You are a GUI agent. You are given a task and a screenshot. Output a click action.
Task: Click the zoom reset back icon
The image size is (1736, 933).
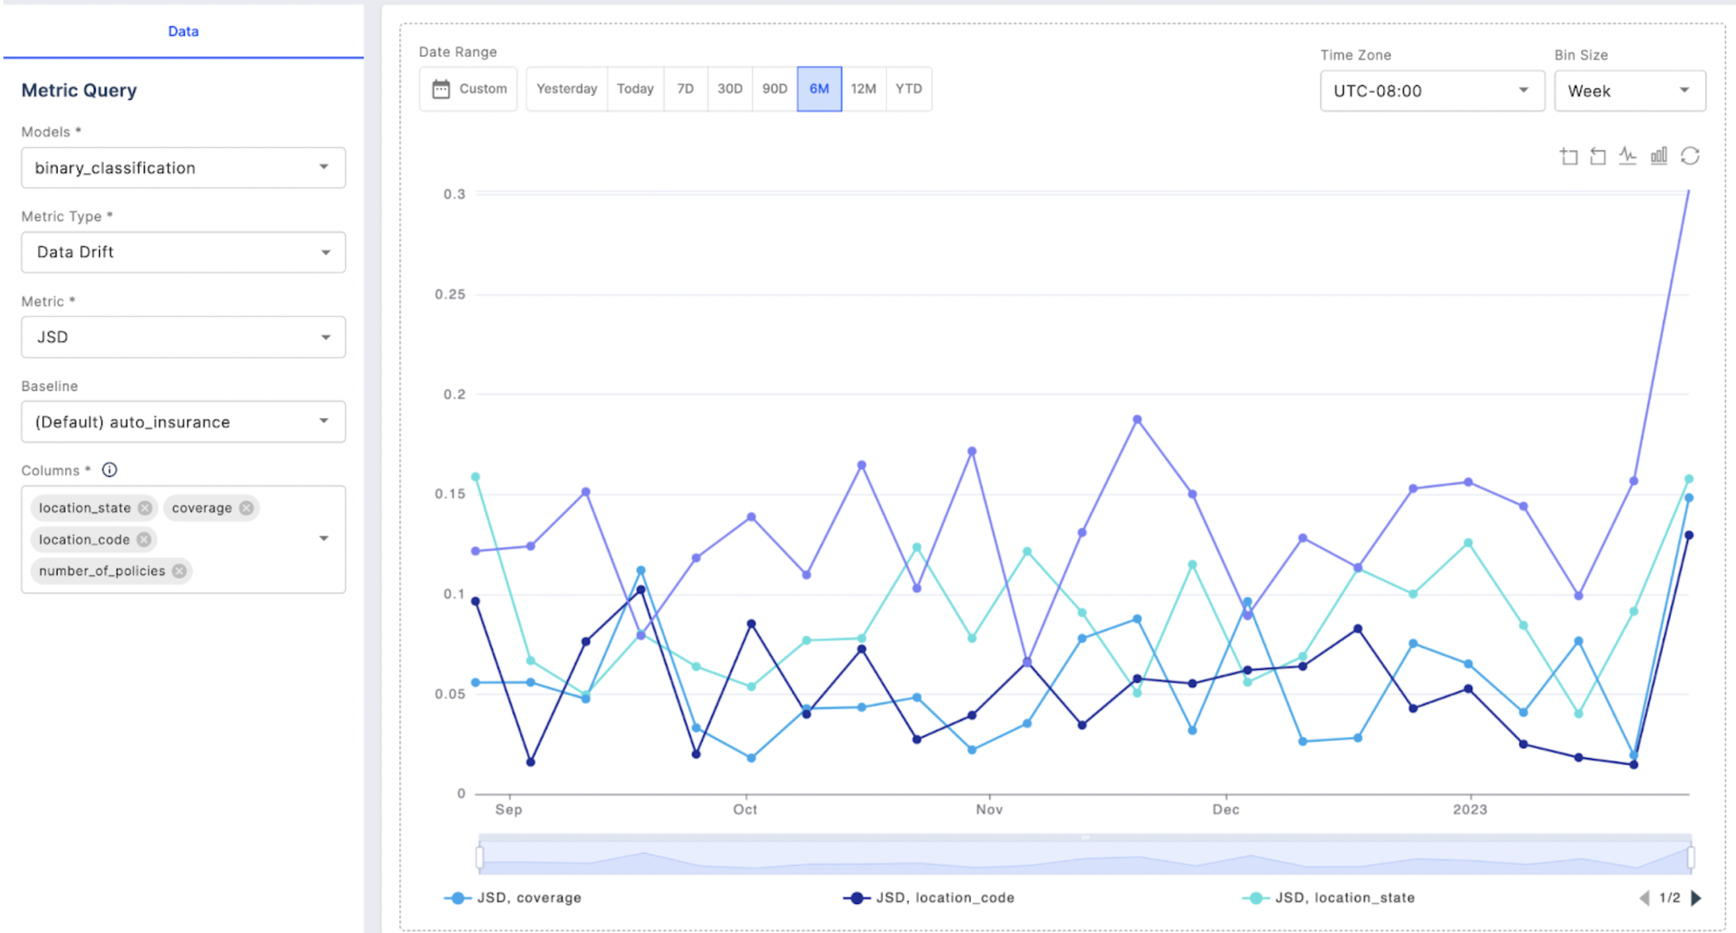(1598, 156)
